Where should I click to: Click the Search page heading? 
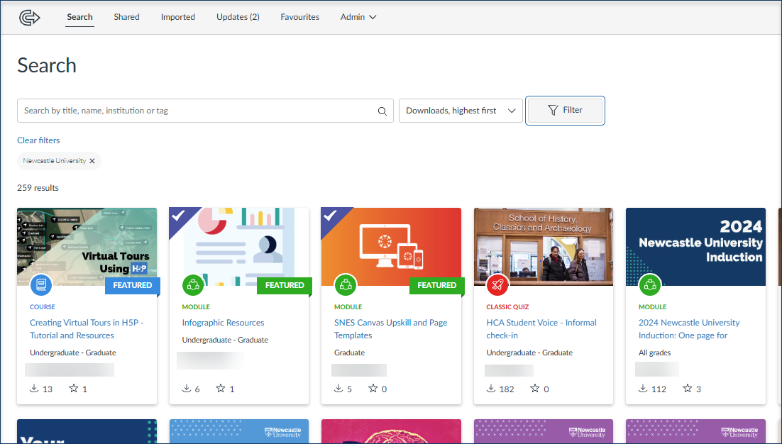[x=47, y=65]
